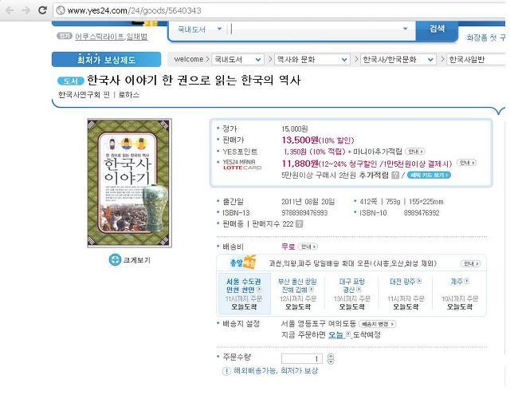Click the 크게보기 magnifier icon
Screen dimensions: 510x395
(x=115, y=260)
